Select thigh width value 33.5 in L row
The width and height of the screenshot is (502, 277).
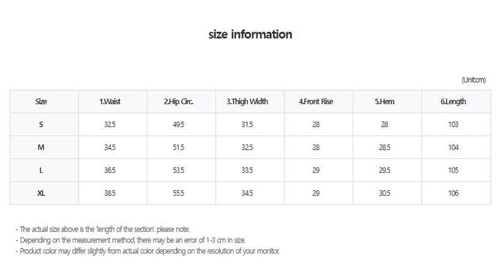(247, 170)
